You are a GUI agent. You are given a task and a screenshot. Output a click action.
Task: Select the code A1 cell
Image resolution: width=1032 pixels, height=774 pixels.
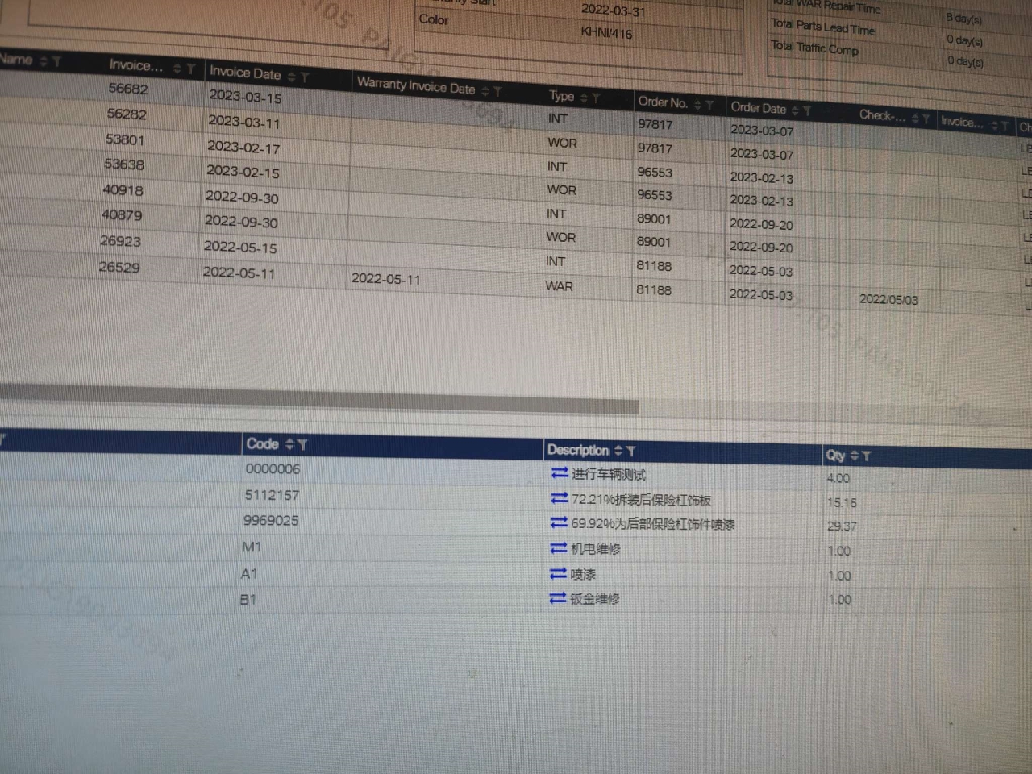tap(249, 573)
